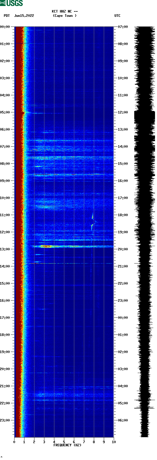Click the PDT time label 23:00

pyautogui.click(x=5, y=420)
